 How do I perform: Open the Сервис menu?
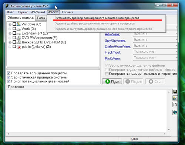(x=23, y=12)
